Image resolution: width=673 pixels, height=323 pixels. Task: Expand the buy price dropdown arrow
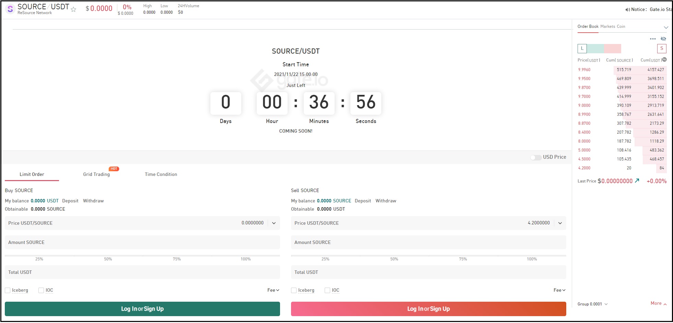point(274,223)
